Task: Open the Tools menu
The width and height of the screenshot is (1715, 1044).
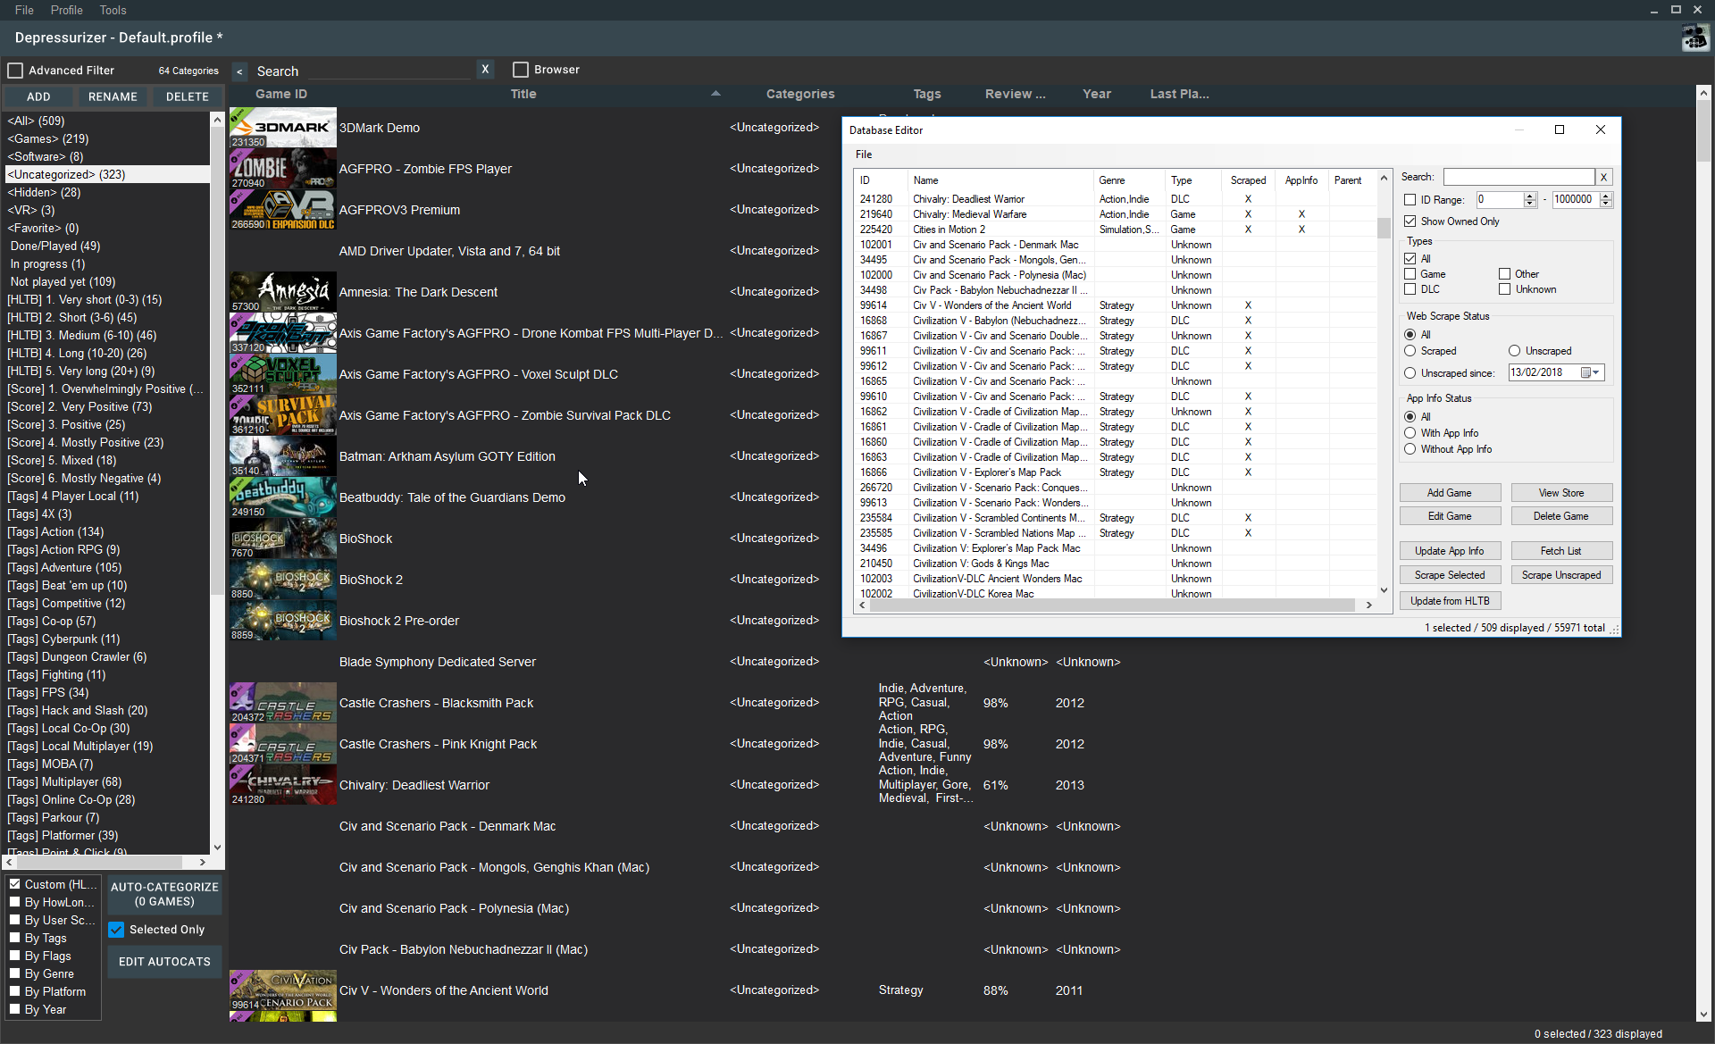Action: 113,10
